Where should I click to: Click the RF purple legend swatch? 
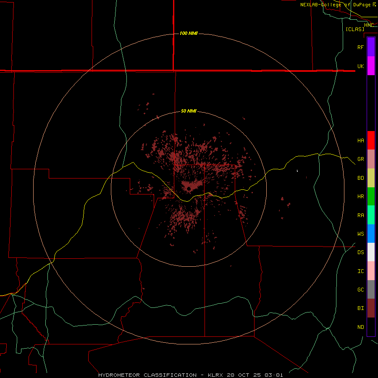pos(371,47)
